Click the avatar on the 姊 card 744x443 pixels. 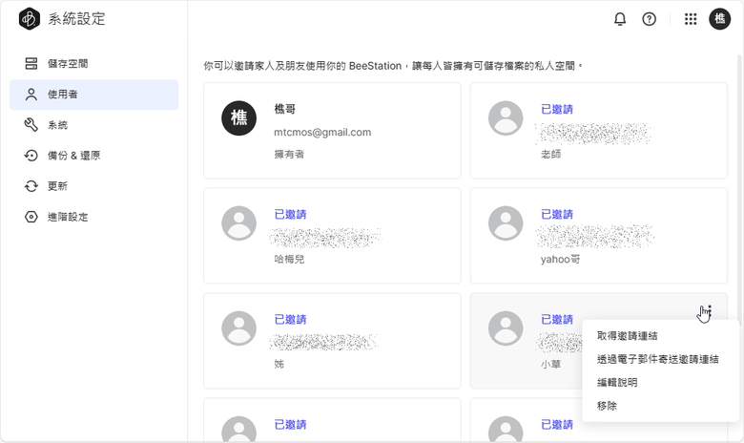click(x=239, y=328)
